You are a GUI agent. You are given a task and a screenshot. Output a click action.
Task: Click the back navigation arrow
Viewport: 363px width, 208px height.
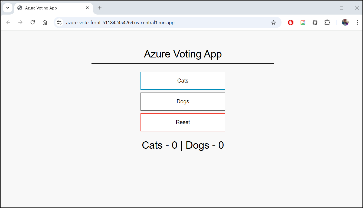[8, 22]
